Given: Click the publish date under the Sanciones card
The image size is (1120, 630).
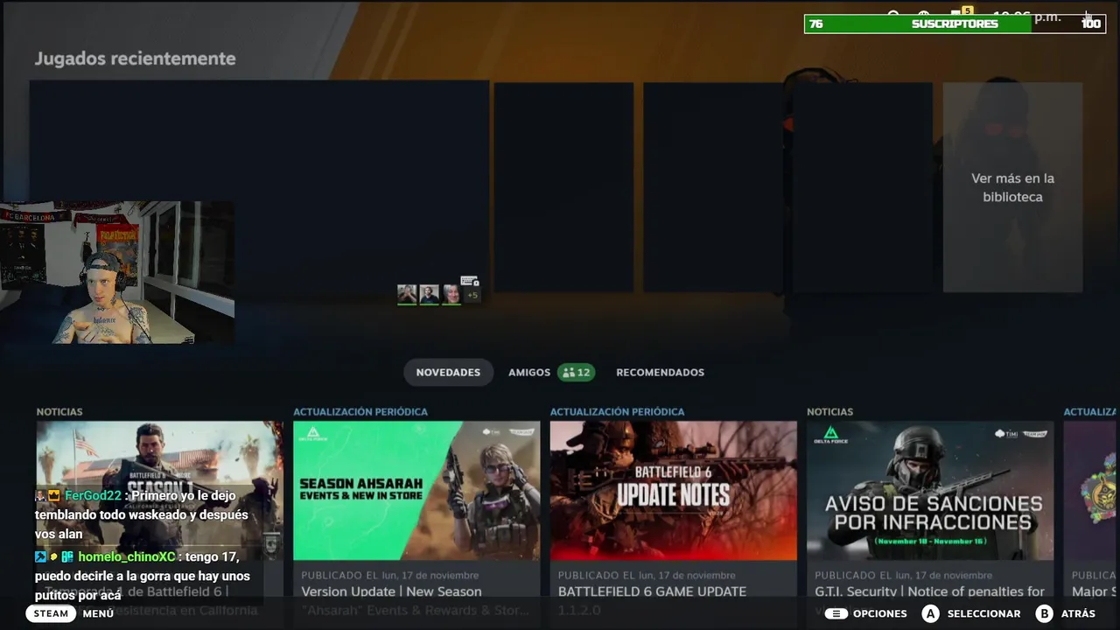Looking at the screenshot, I should [x=903, y=575].
